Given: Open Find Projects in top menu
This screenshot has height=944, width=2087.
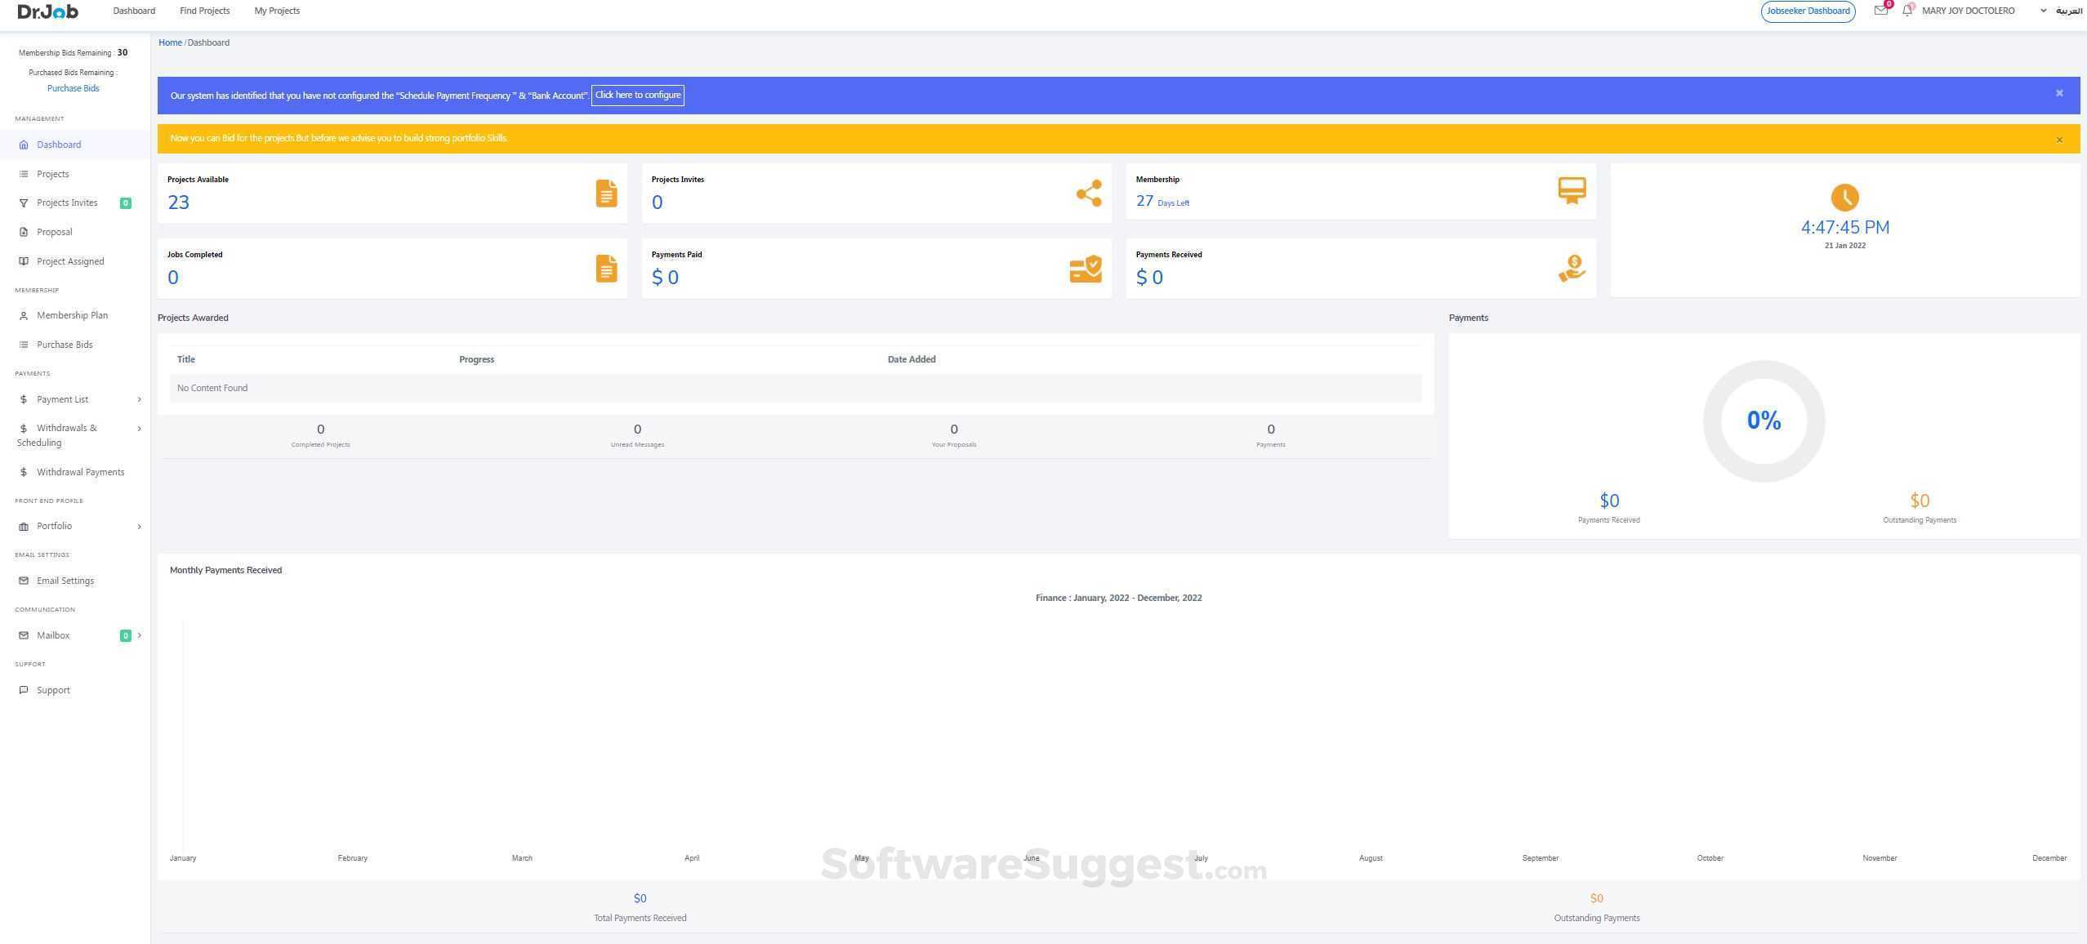Looking at the screenshot, I should (204, 11).
